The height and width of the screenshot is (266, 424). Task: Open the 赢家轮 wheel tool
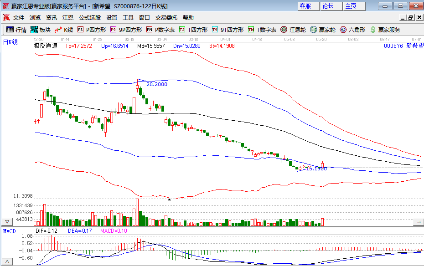(x=323, y=30)
